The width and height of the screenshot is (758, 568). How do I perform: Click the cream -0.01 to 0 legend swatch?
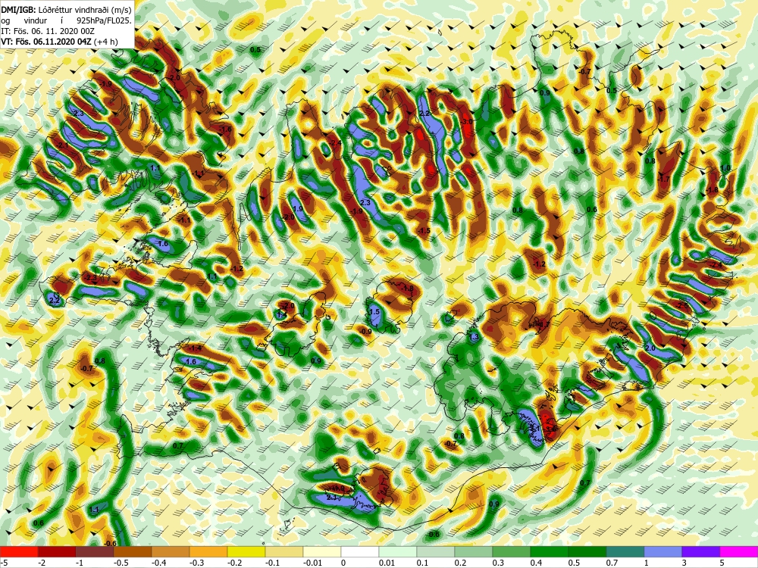(322, 552)
